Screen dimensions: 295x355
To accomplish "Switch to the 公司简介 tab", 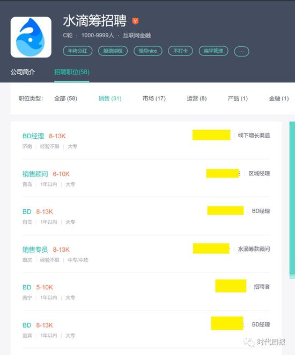I will 23,72.
